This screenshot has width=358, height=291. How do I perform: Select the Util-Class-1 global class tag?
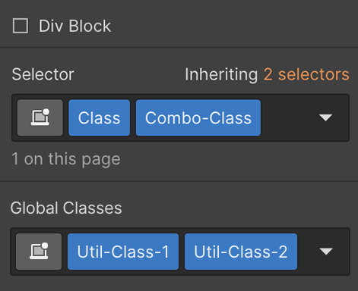tap(123, 252)
